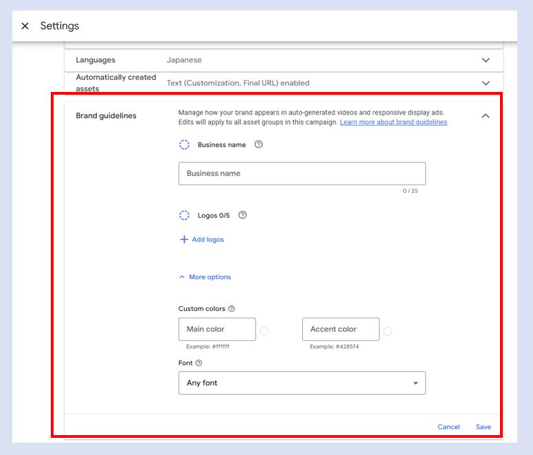Click the Custom colors help icon

click(x=231, y=309)
